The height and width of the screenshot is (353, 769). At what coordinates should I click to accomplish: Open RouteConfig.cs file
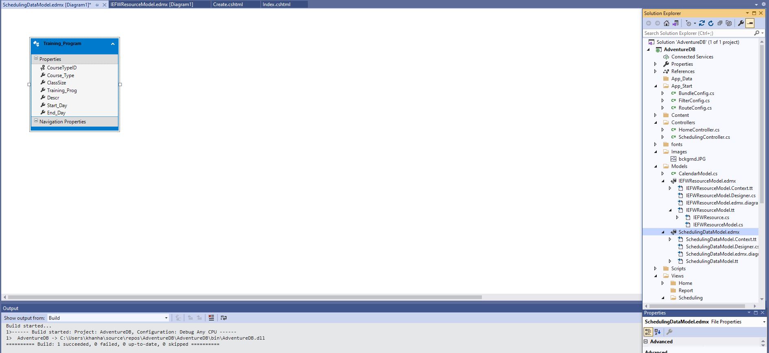[x=695, y=108]
